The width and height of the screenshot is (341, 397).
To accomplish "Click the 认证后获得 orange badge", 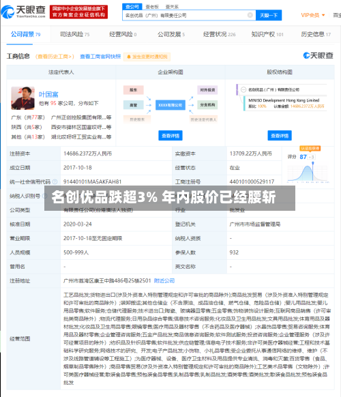I will pos(310,149).
